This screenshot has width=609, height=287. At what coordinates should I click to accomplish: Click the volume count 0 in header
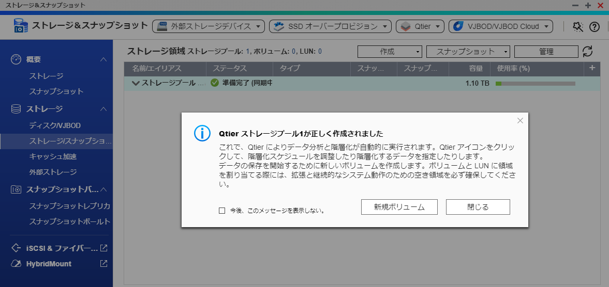pyautogui.click(x=293, y=52)
